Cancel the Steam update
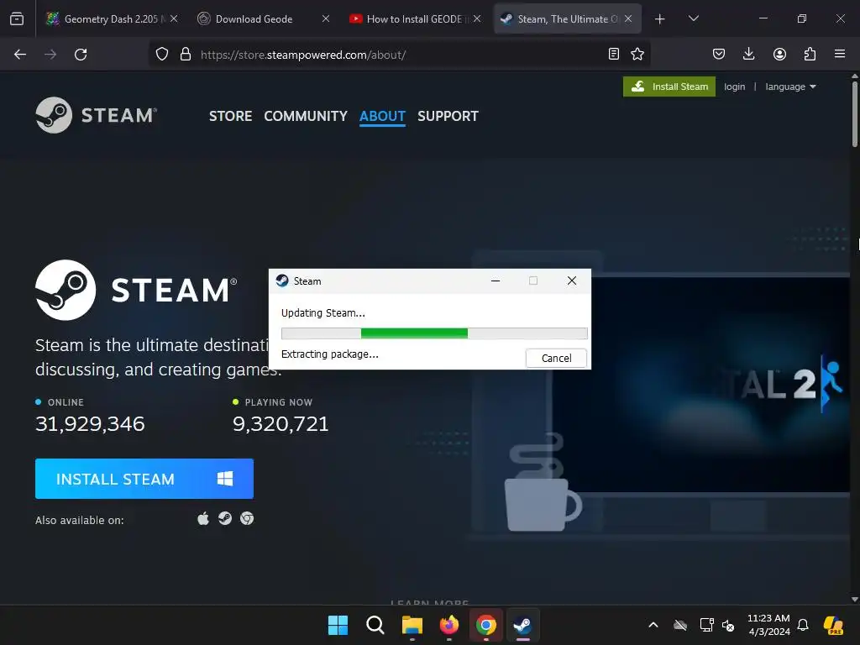 tap(556, 358)
